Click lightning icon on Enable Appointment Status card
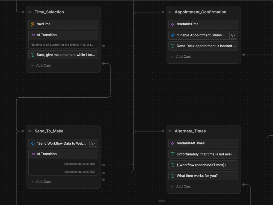The height and width of the screenshot is (205, 273). [x=173, y=35]
